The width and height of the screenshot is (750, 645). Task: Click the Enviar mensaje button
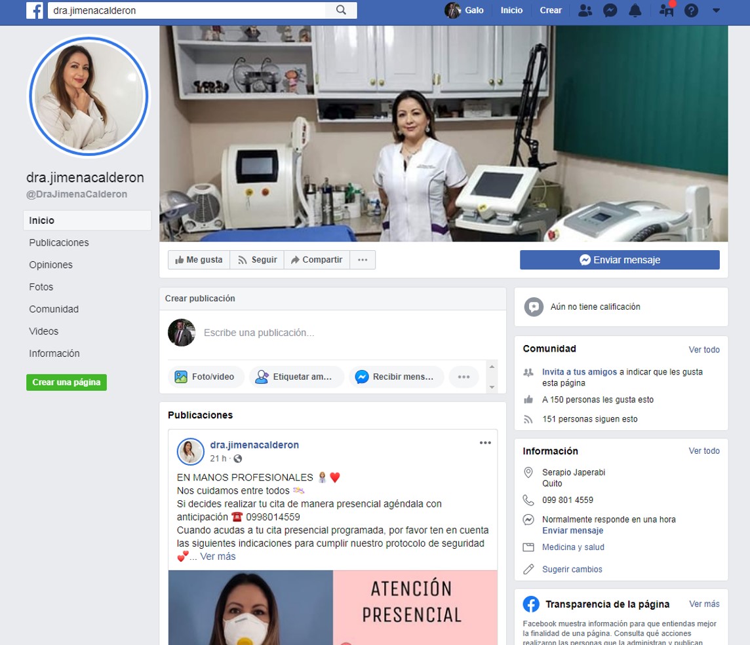click(x=620, y=260)
